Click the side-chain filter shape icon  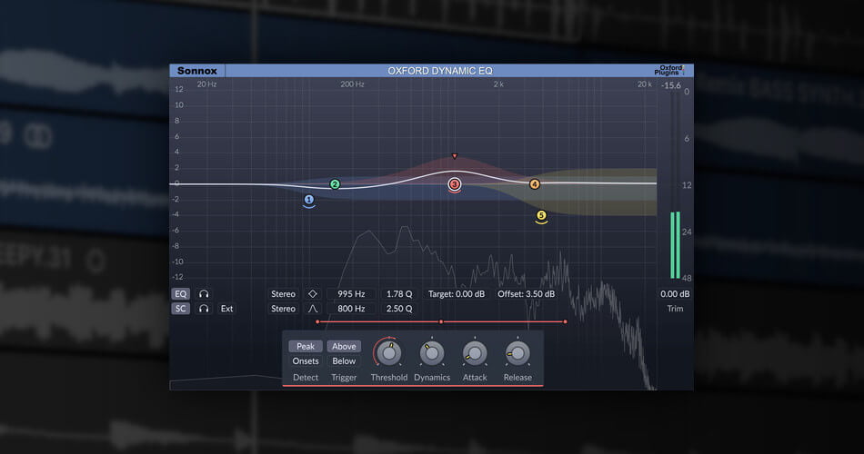[313, 309]
